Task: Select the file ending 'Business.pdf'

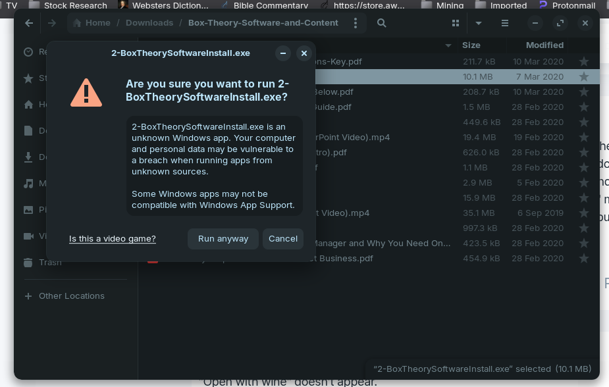Action: click(x=344, y=258)
